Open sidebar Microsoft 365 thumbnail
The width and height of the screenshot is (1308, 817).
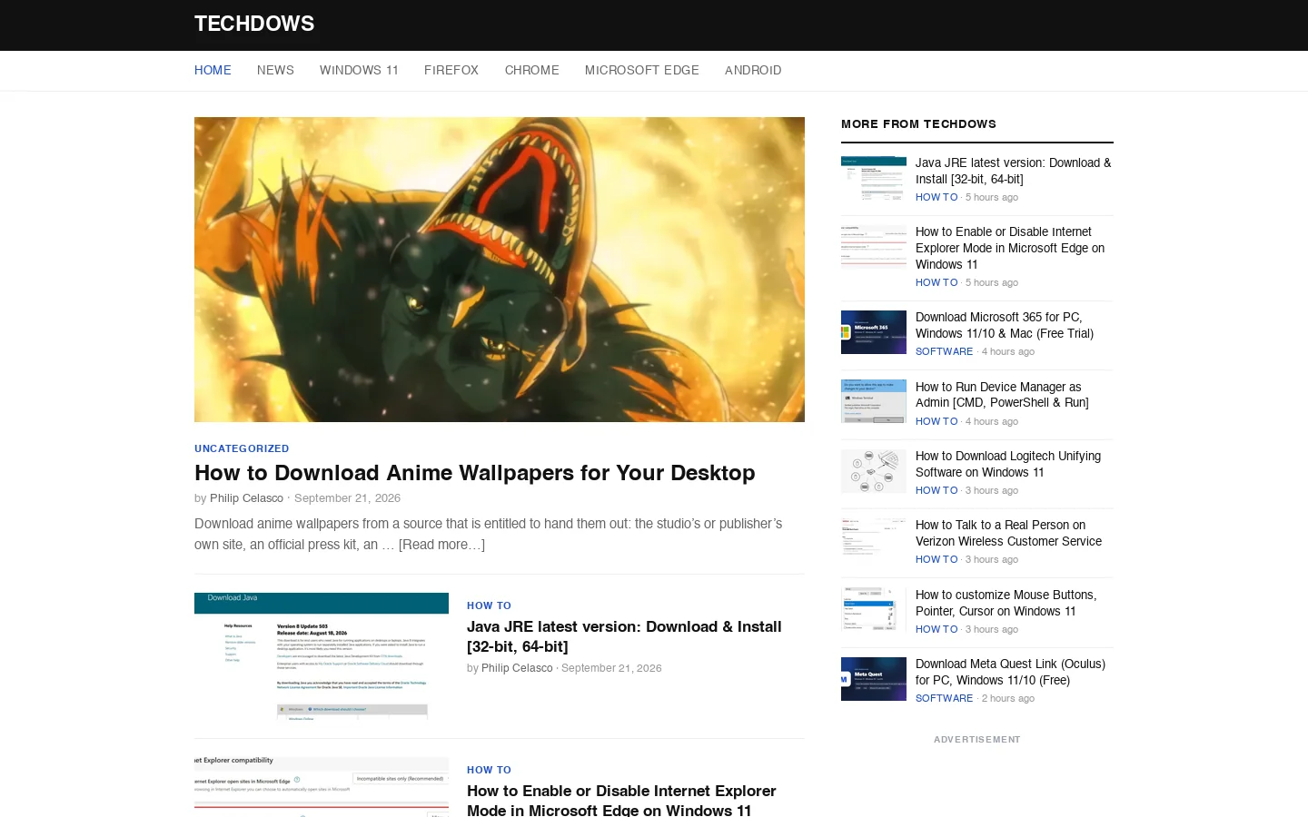click(x=874, y=332)
